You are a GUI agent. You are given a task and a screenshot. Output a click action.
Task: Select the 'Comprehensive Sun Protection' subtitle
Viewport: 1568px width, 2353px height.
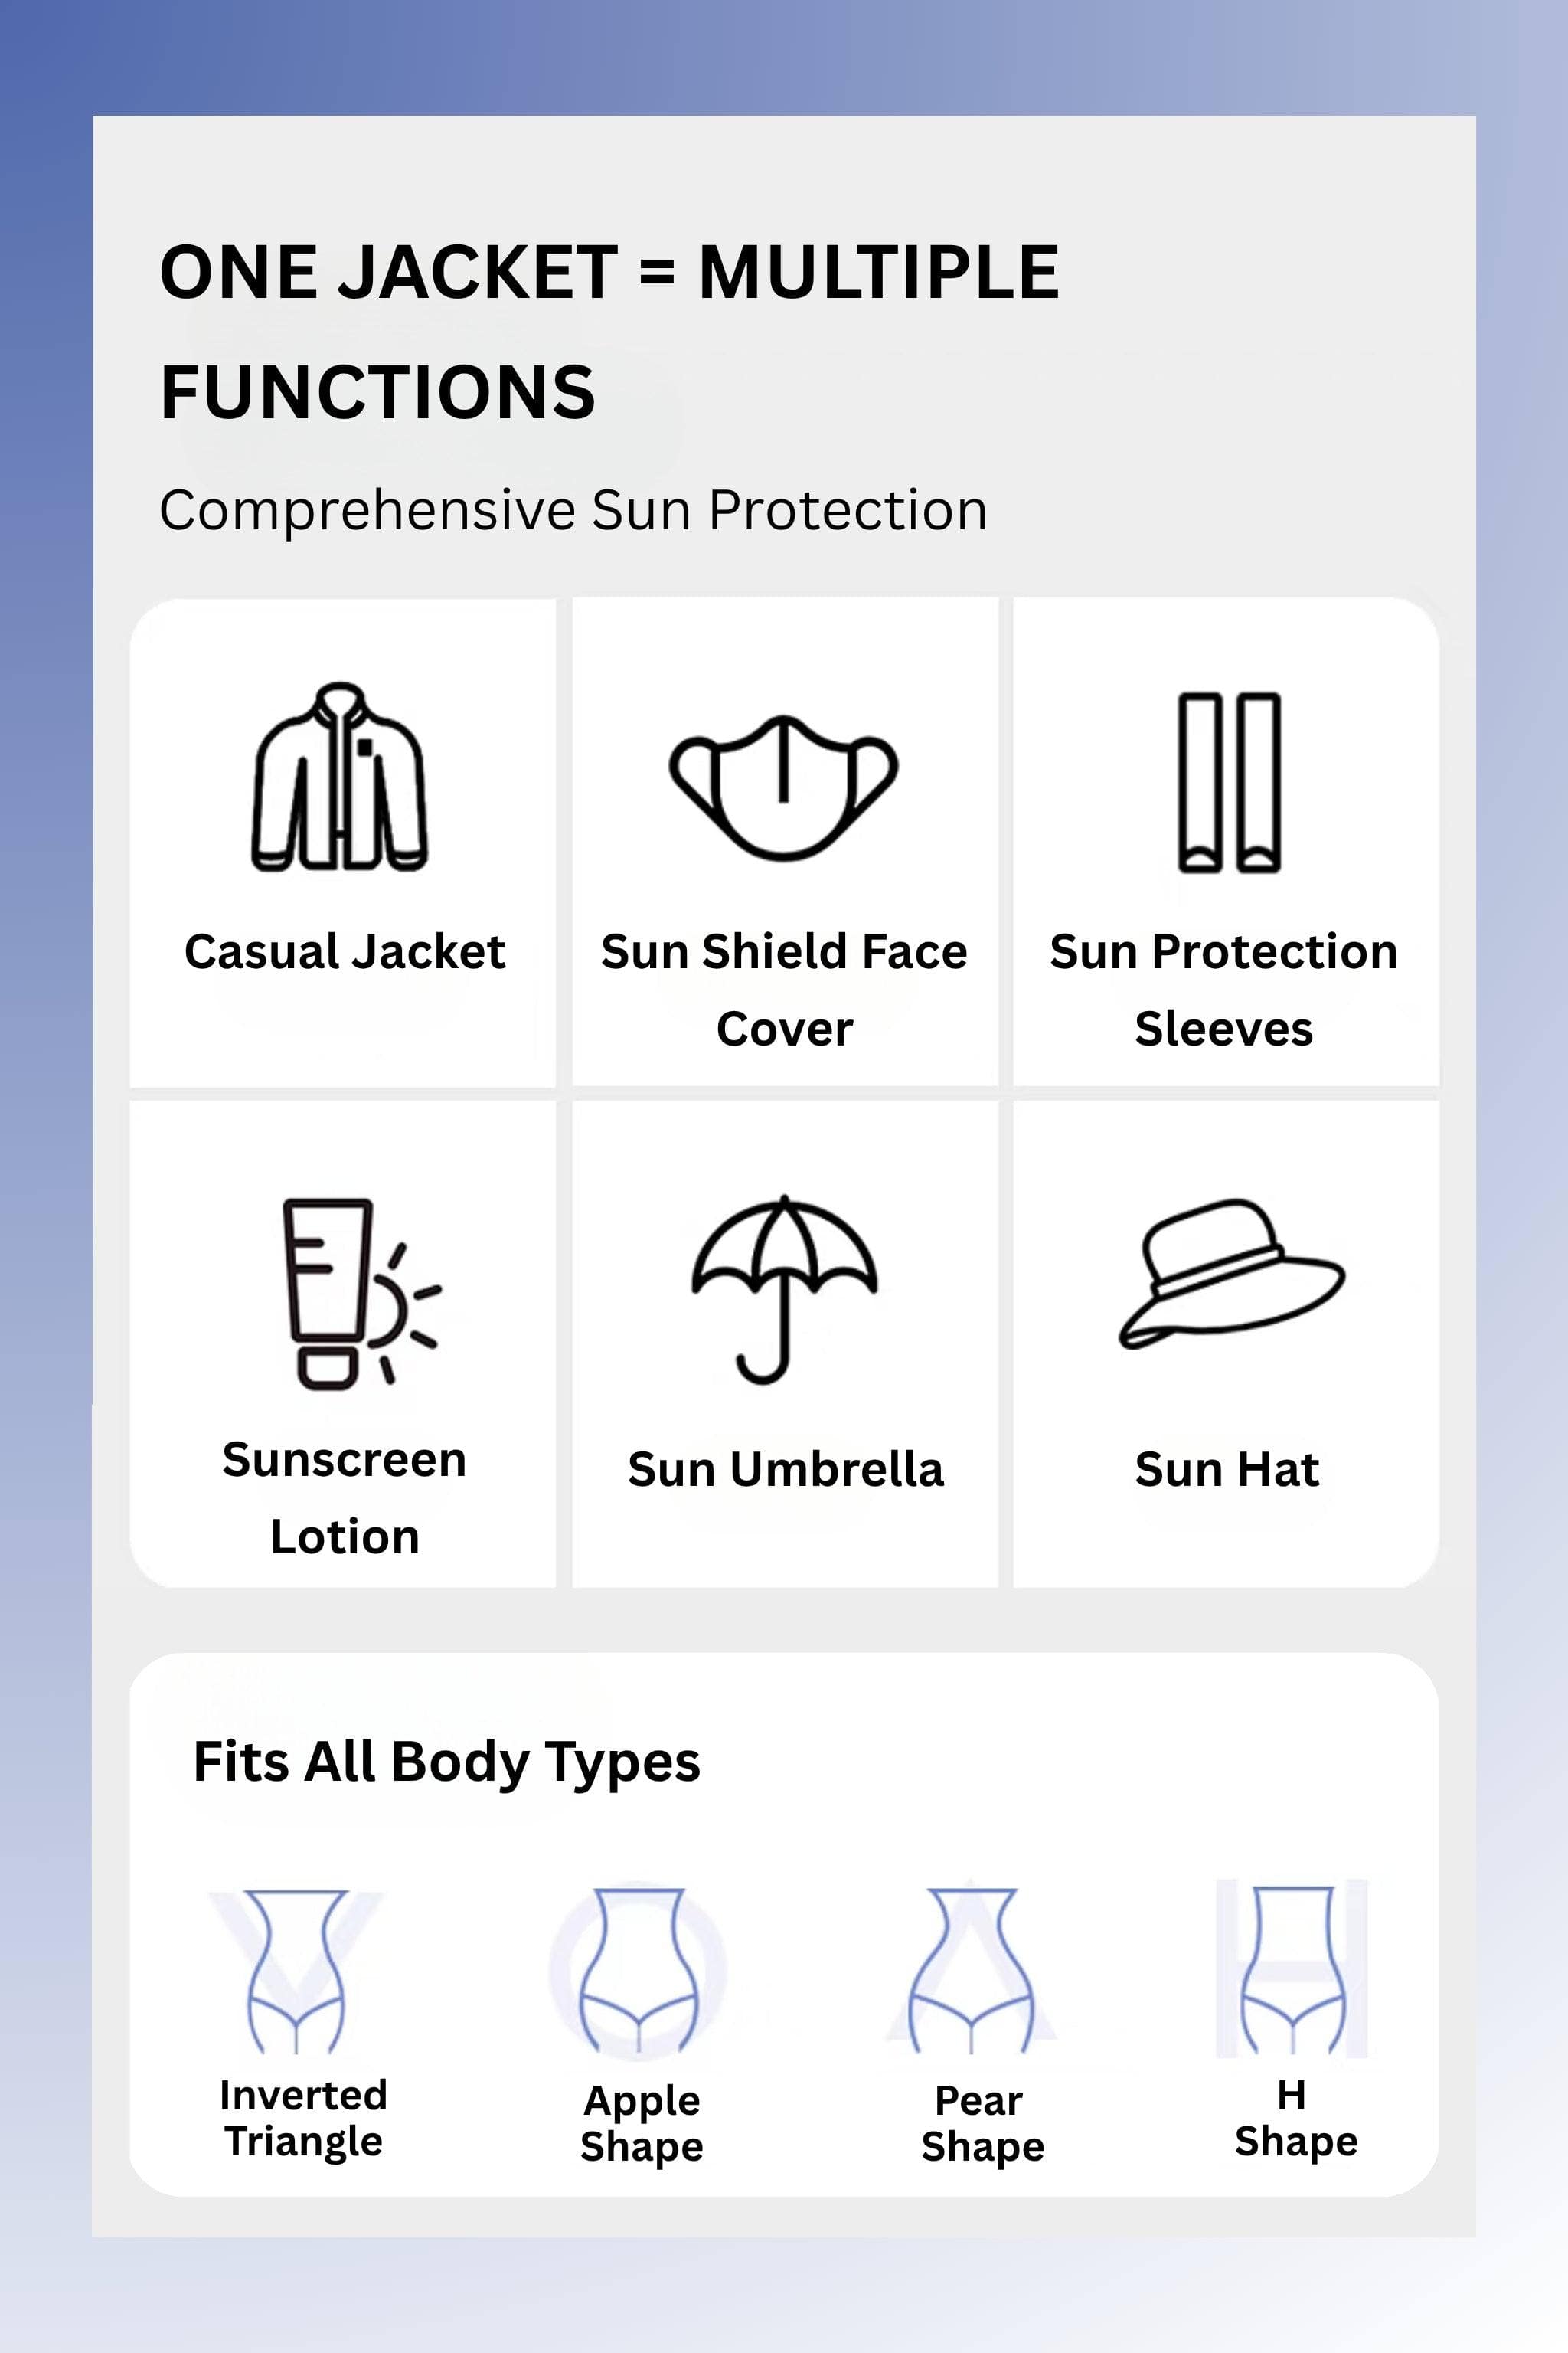pos(573,510)
